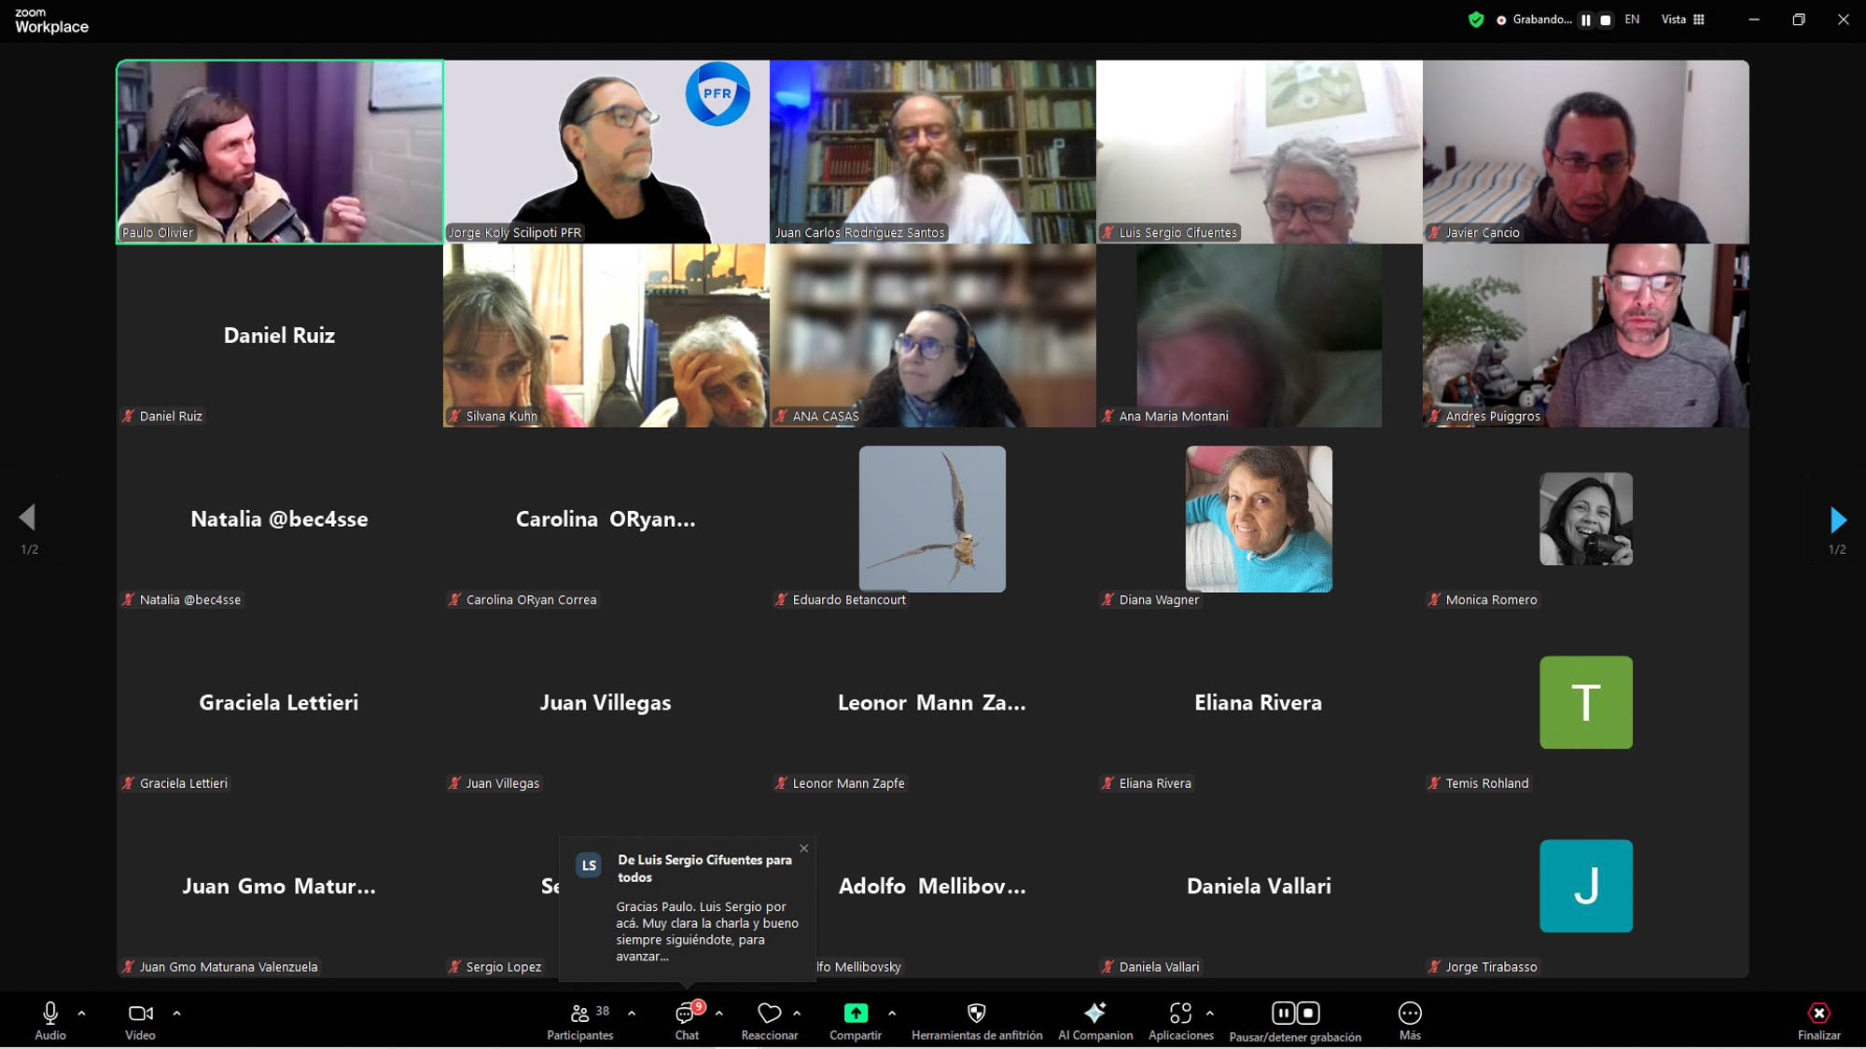Select Eliana Rivera participant tile

[x=1260, y=703]
